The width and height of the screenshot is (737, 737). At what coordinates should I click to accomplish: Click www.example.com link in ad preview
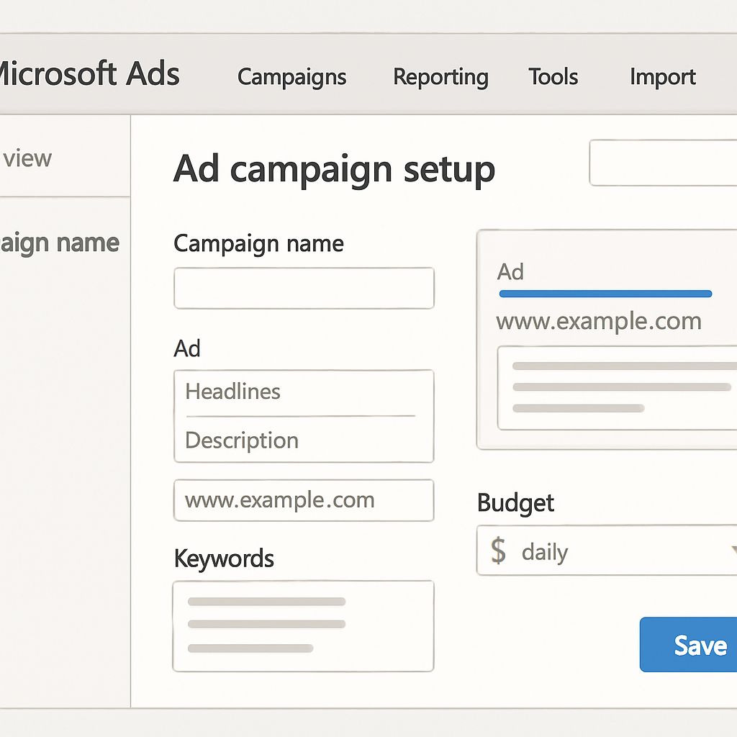(x=599, y=321)
